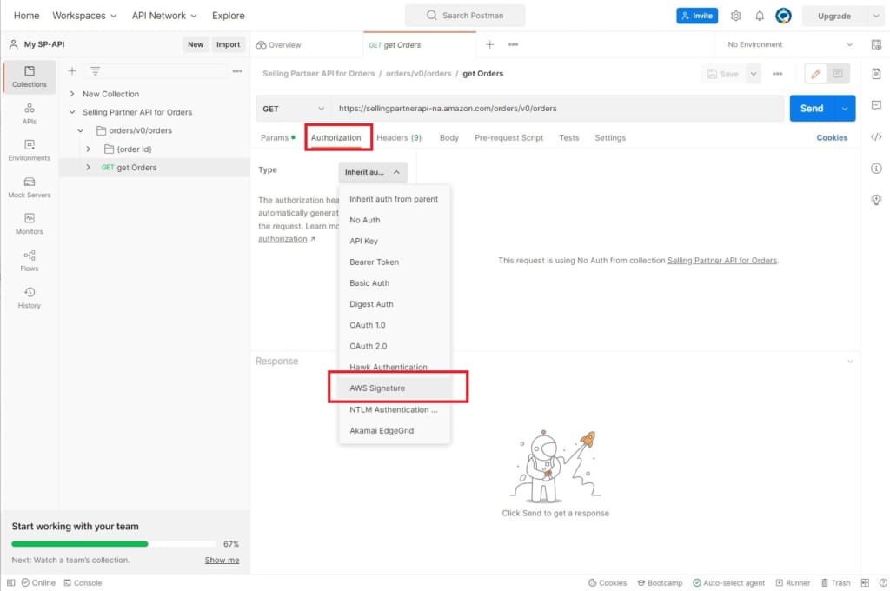Open request three-dot options next to Save
Image resolution: width=890 pixels, height=591 pixels.
tap(777, 74)
